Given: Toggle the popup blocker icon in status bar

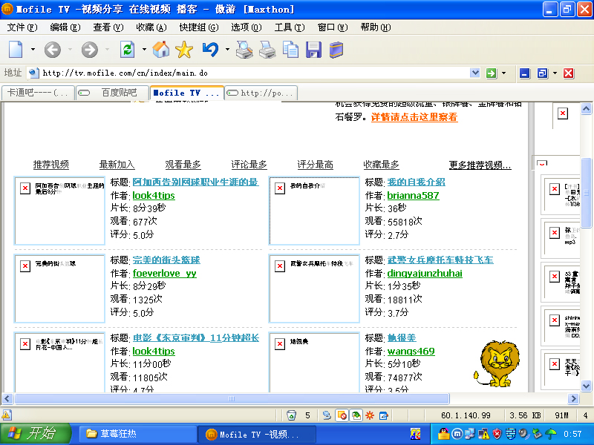Looking at the screenshot, I should (x=342, y=415).
